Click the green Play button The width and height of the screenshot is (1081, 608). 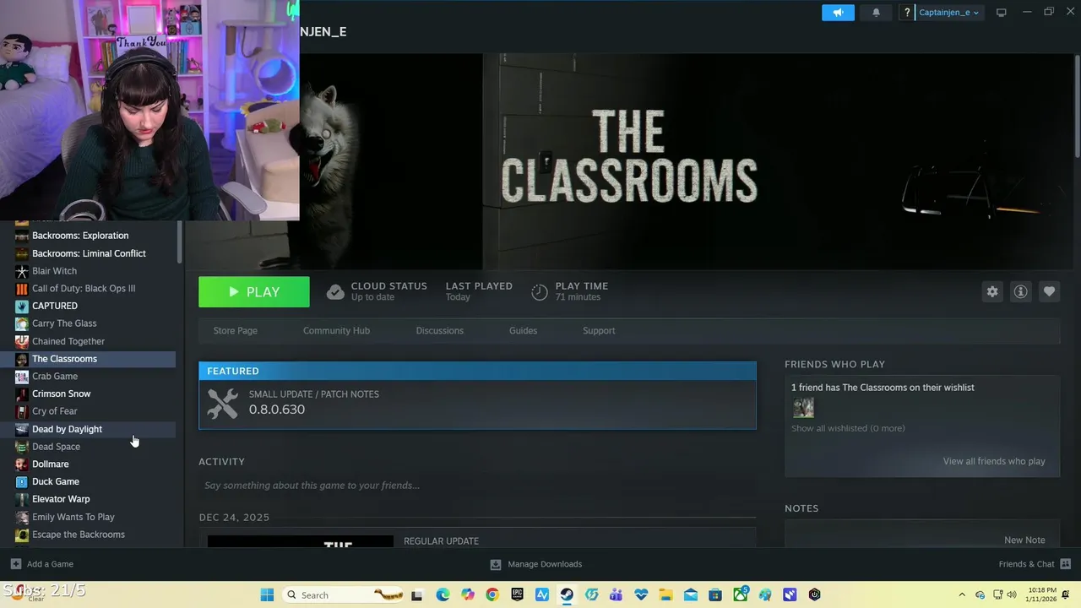(254, 291)
